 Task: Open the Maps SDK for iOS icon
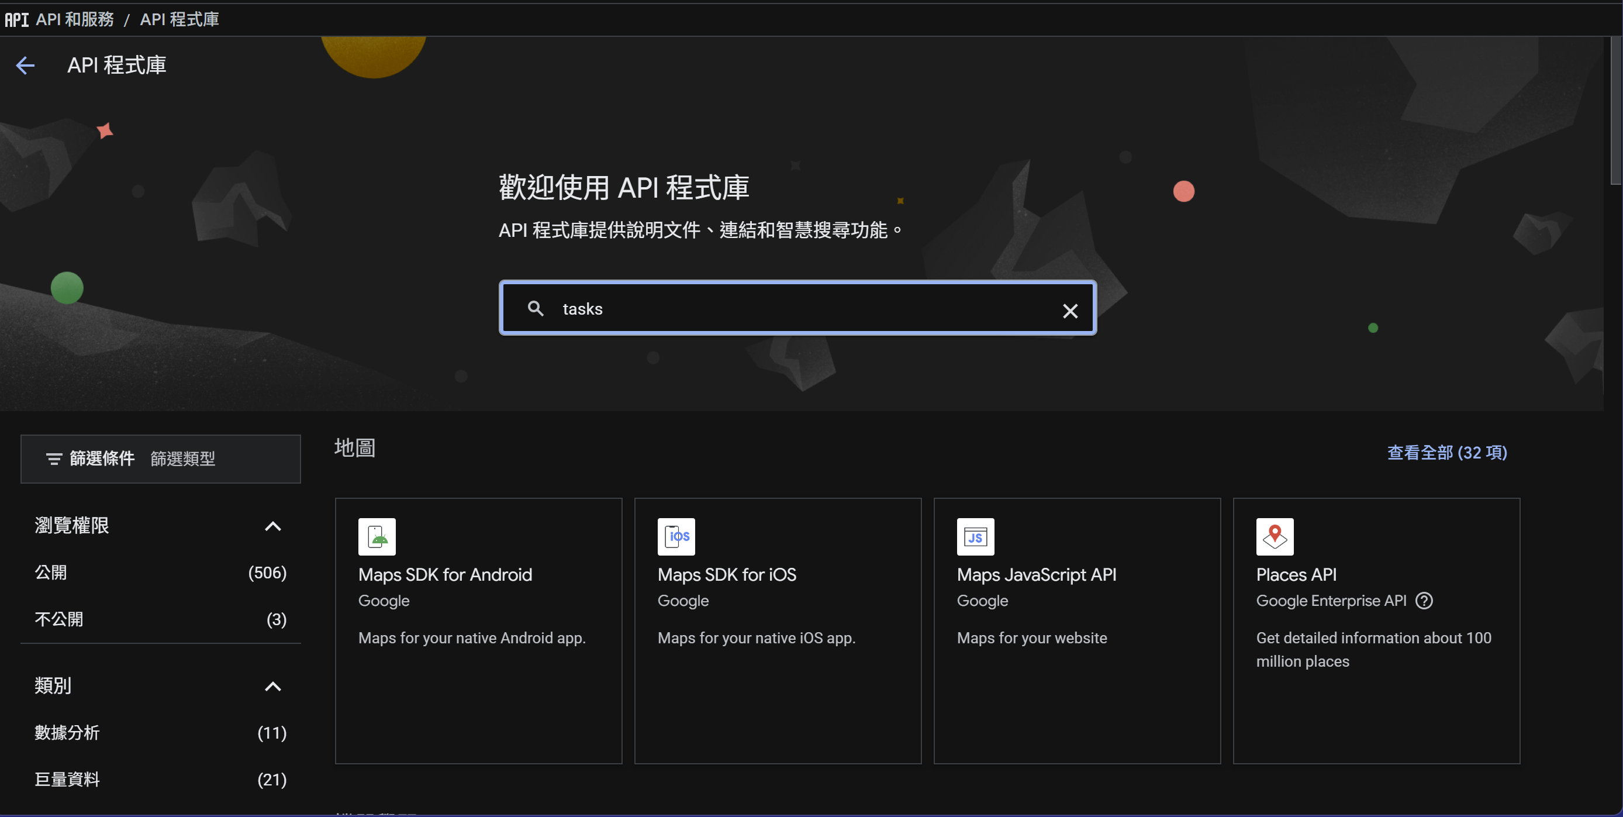(x=676, y=536)
